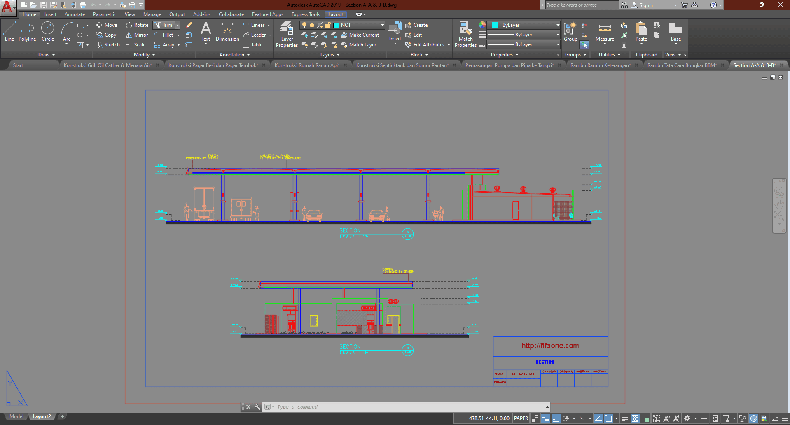Open the layer name dropdown showing NOT
Image resolution: width=790 pixels, height=425 pixels.
tap(382, 25)
